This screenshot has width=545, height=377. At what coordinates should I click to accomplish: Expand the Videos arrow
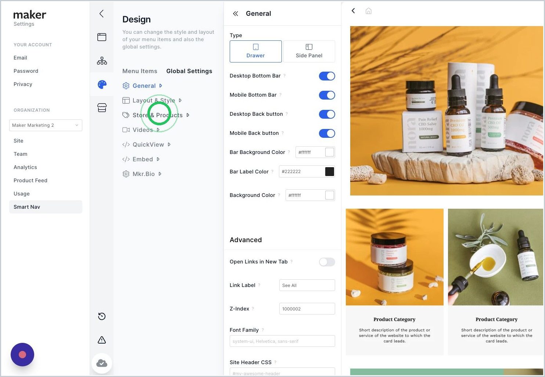tap(158, 130)
